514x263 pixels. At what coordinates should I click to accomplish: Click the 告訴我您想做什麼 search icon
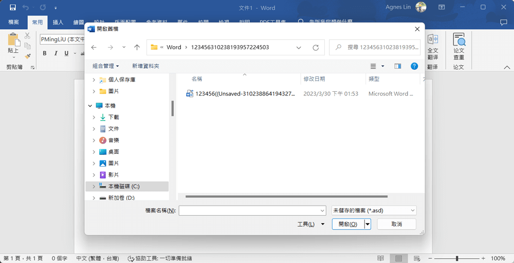pos(301,22)
